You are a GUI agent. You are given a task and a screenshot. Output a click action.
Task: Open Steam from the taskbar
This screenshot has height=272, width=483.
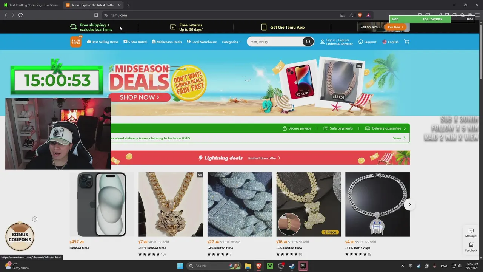[292, 266]
